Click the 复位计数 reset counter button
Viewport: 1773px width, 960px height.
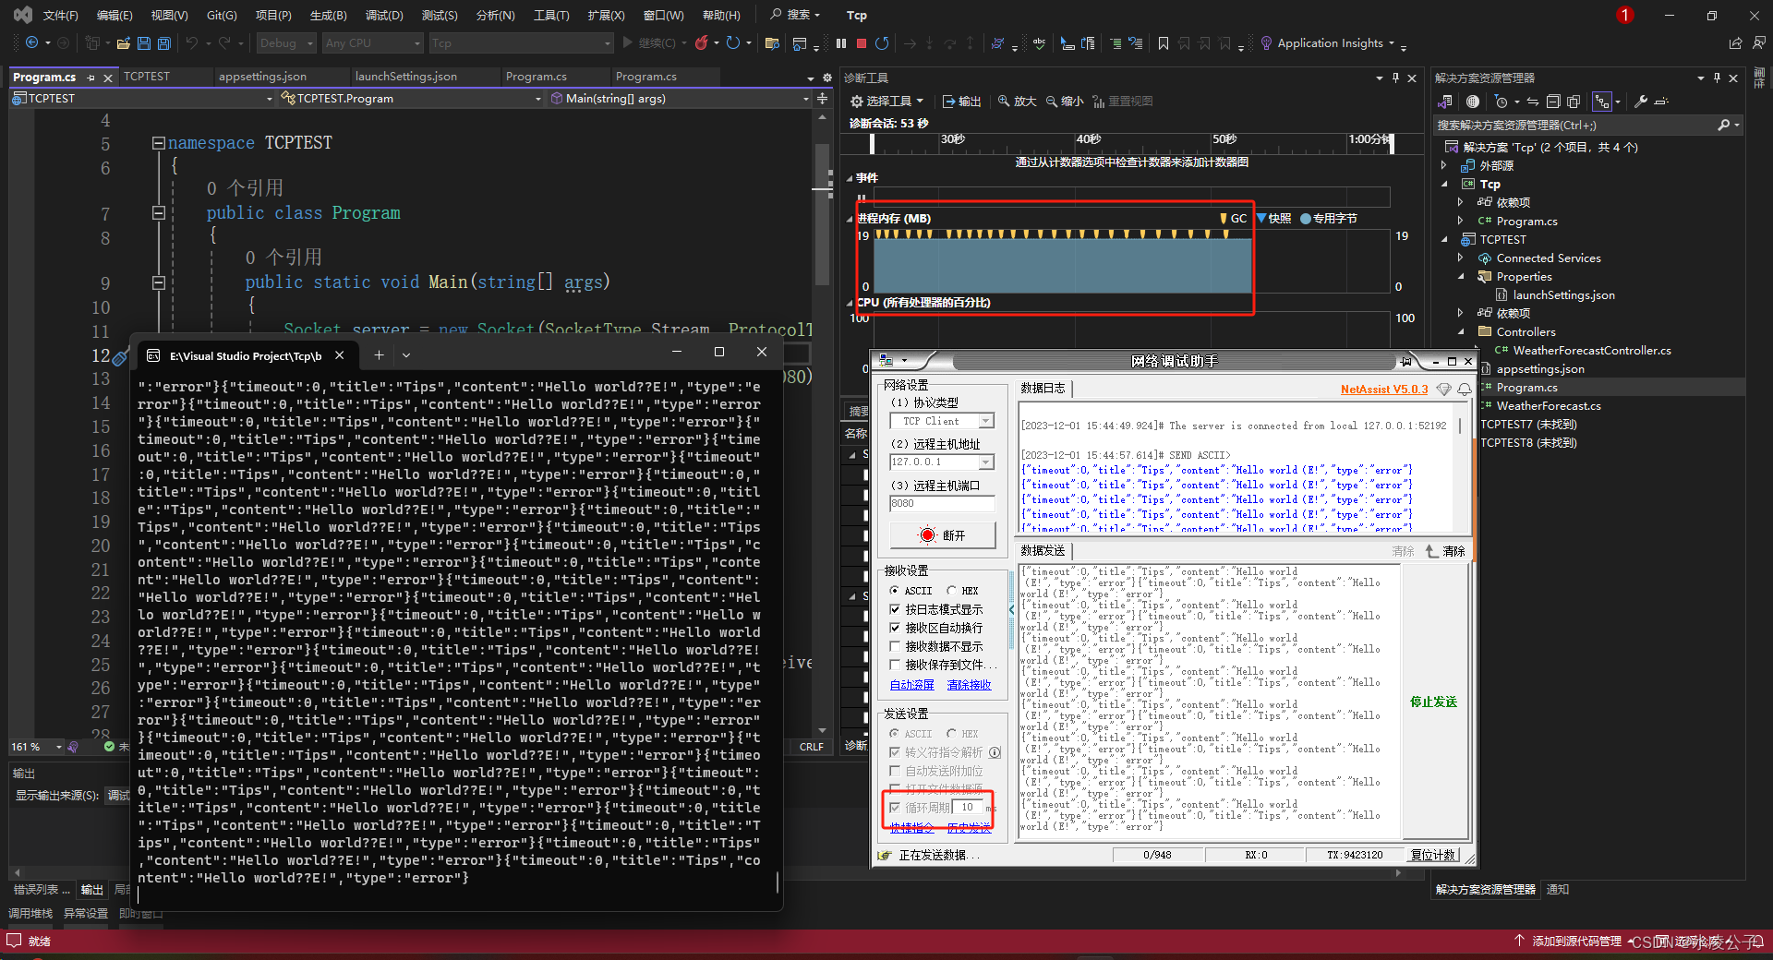coord(1433,855)
